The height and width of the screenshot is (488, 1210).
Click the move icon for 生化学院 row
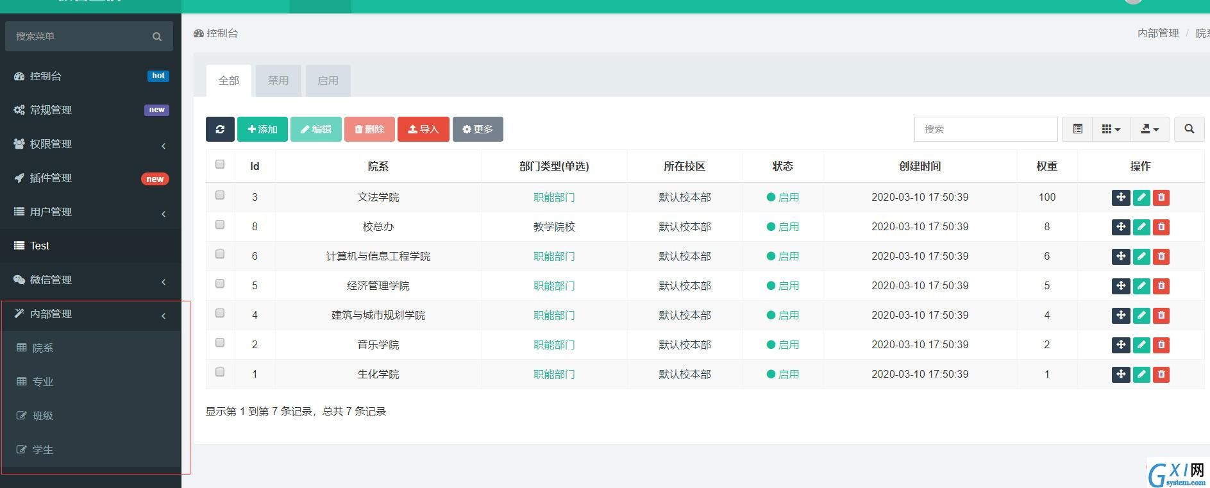1121,374
